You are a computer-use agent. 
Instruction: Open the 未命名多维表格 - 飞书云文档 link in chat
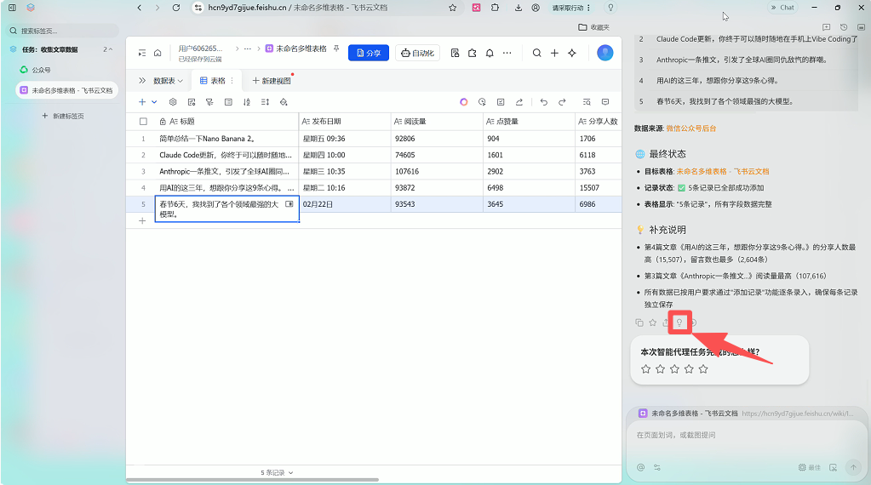(x=723, y=172)
